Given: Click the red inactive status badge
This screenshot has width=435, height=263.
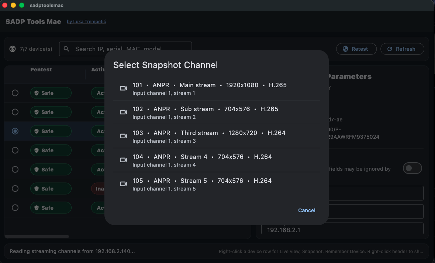Looking at the screenshot, I should tap(98, 189).
